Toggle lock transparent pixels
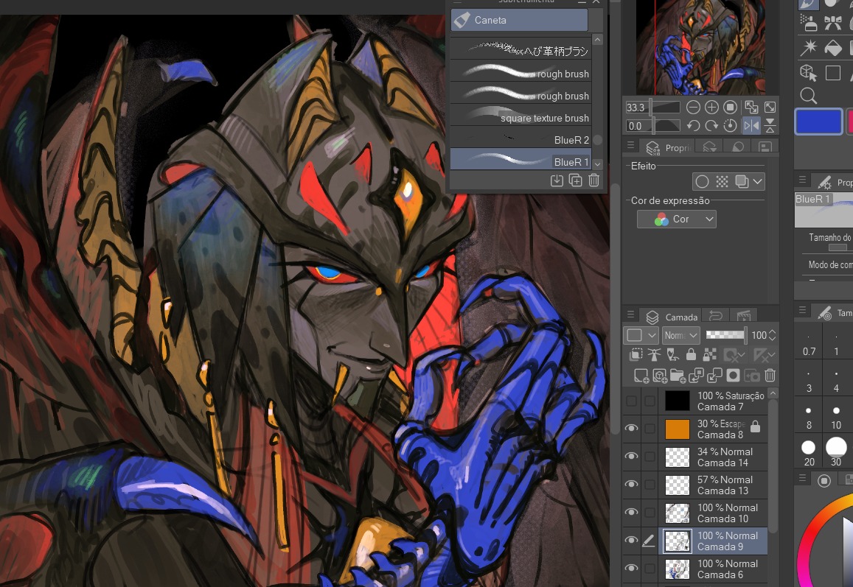Viewport: 853px width, 587px height. [x=709, y=355]
